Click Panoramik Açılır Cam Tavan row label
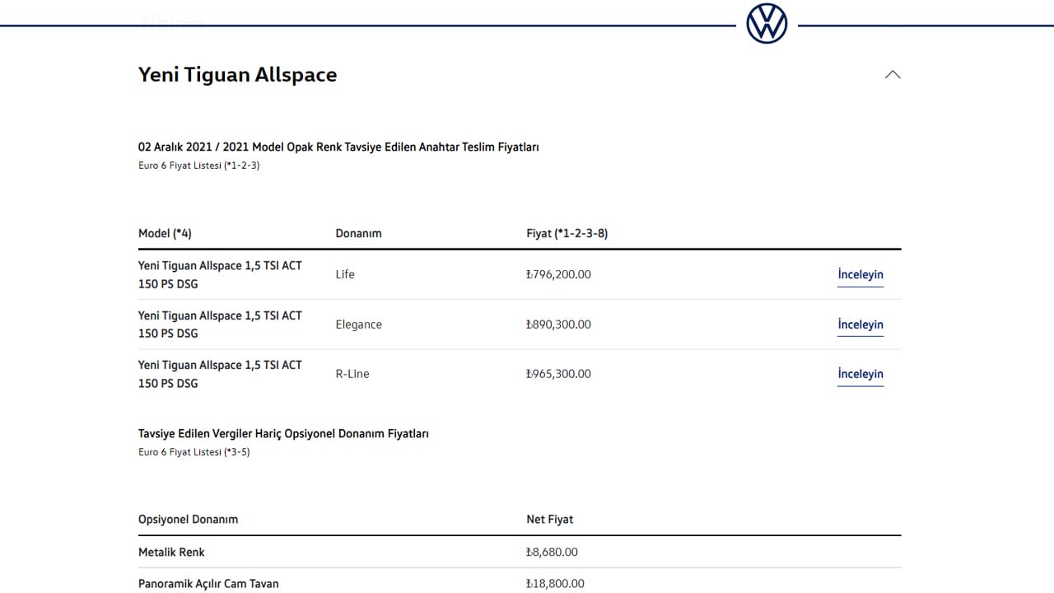 (x=208, y=584)
